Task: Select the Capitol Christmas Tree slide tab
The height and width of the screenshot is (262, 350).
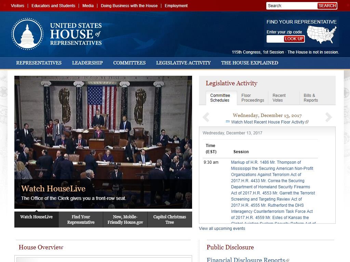Action: coord(170,219)
